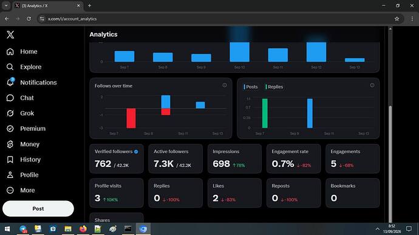The height and width of the screenshot is (235, 419).
Task: Open the Windows notification center icon
Action: click(409, 229)
